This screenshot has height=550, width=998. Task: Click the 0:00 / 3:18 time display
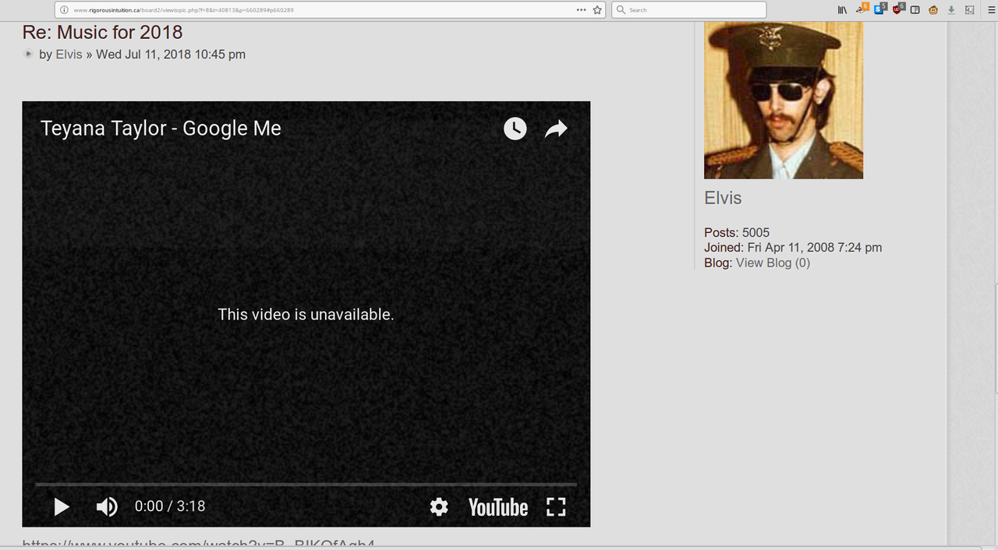pyautogui.click(x=170, y=506)
